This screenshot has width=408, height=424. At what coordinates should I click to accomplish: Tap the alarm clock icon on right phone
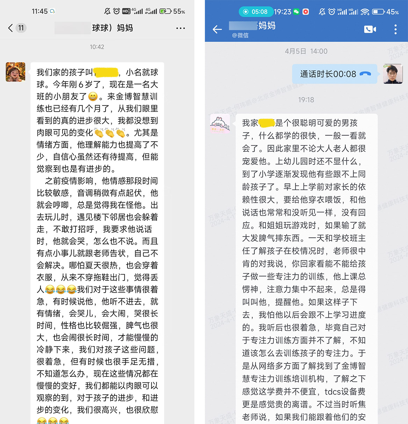[x=331, y=12]
